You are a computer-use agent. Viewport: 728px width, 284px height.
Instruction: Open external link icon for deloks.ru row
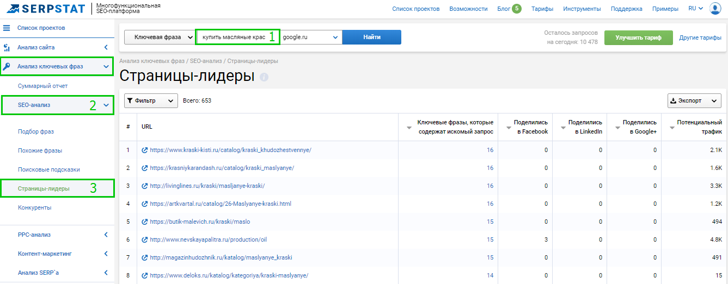pyautogui.click(x=144, y=275)
